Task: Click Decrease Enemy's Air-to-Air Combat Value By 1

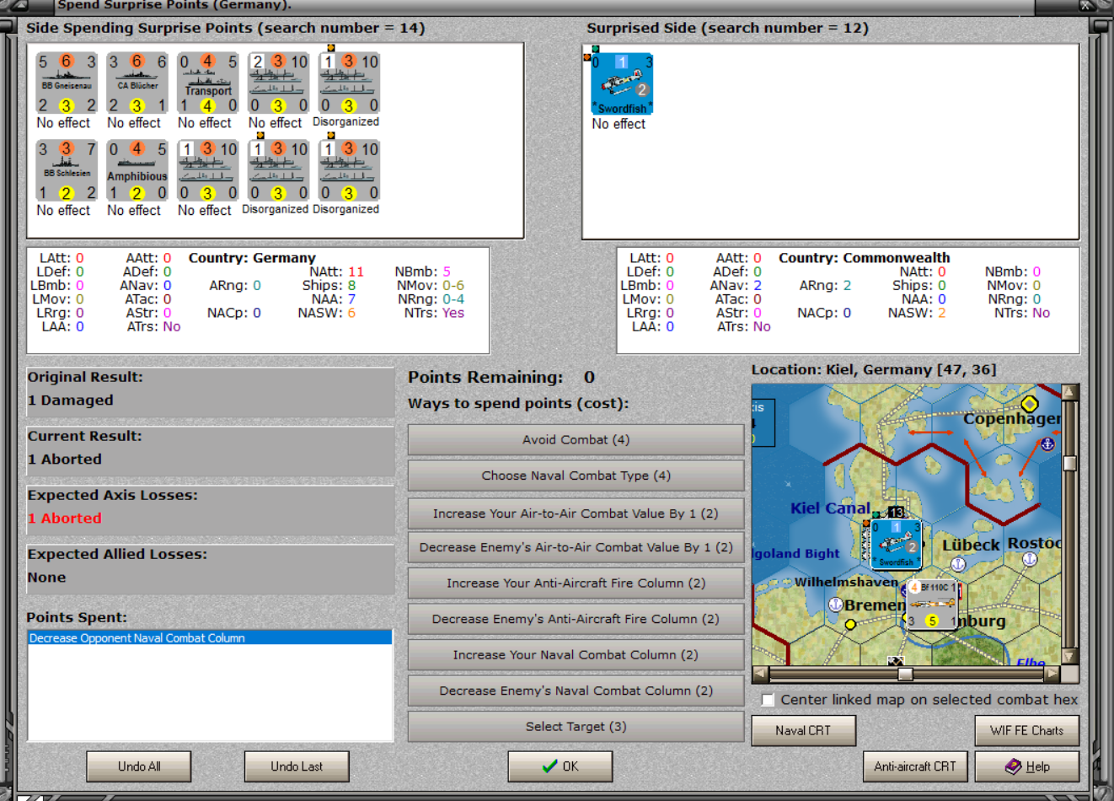Action: [576, 547]
